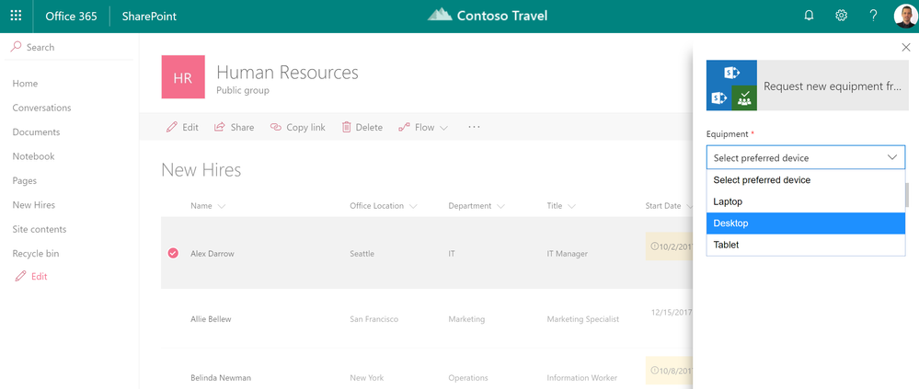919x389 pixels.
Task: Expand the Equipment device dropdown
Action: [805, 157]
